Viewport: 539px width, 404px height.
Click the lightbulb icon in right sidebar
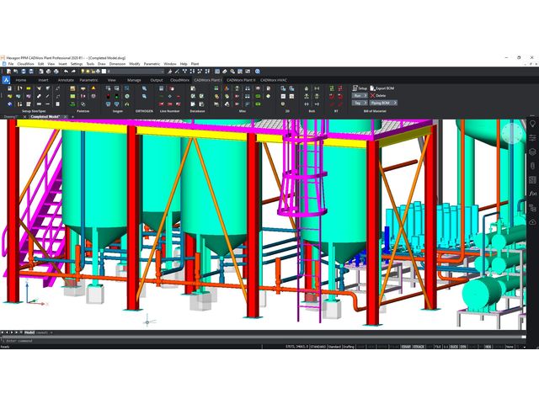coord(532,125)
